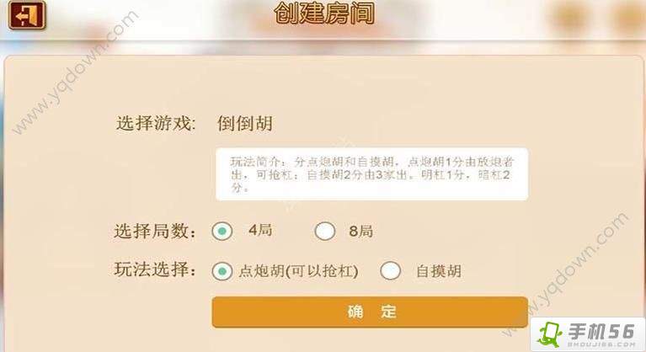Click the 玩法简介 description text box
646x352 pixels.
pyautogui.click(x=371, y=173)
